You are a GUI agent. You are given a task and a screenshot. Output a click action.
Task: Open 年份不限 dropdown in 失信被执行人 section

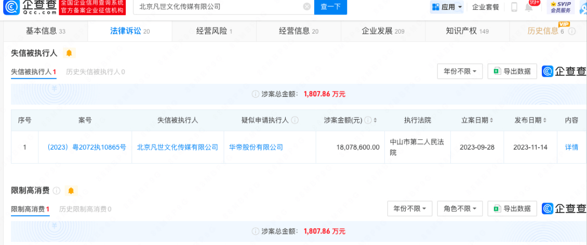point(460,71)
